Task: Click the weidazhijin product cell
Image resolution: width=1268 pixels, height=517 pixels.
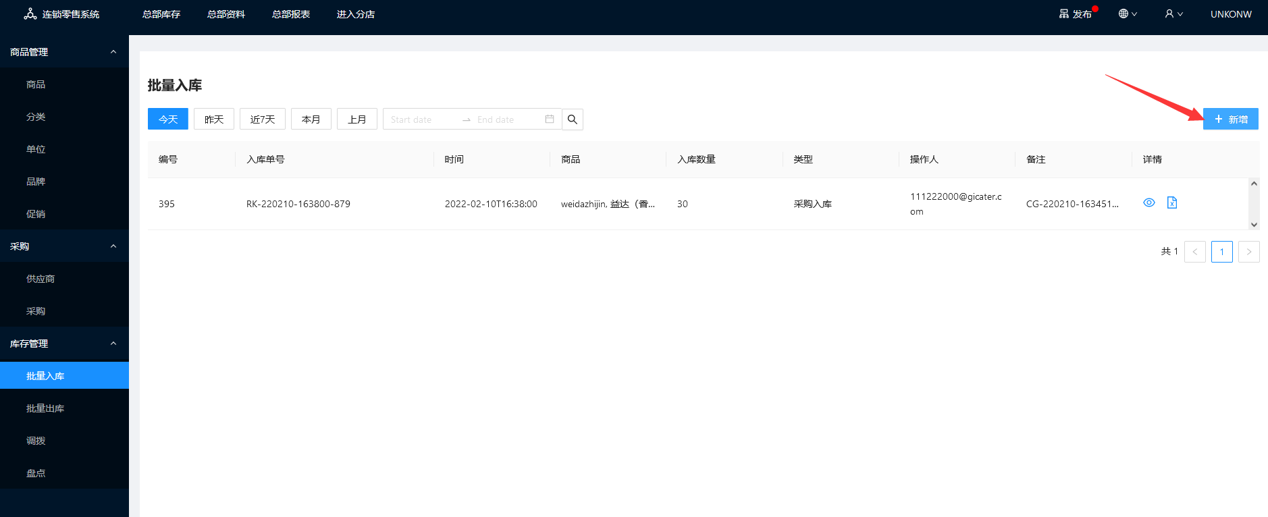Action: (x=608, y=204)
